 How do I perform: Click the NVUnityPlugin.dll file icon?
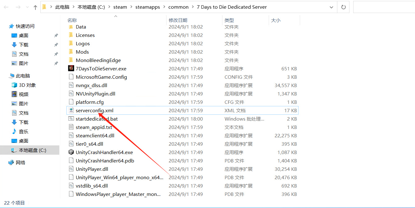point(71,94)
